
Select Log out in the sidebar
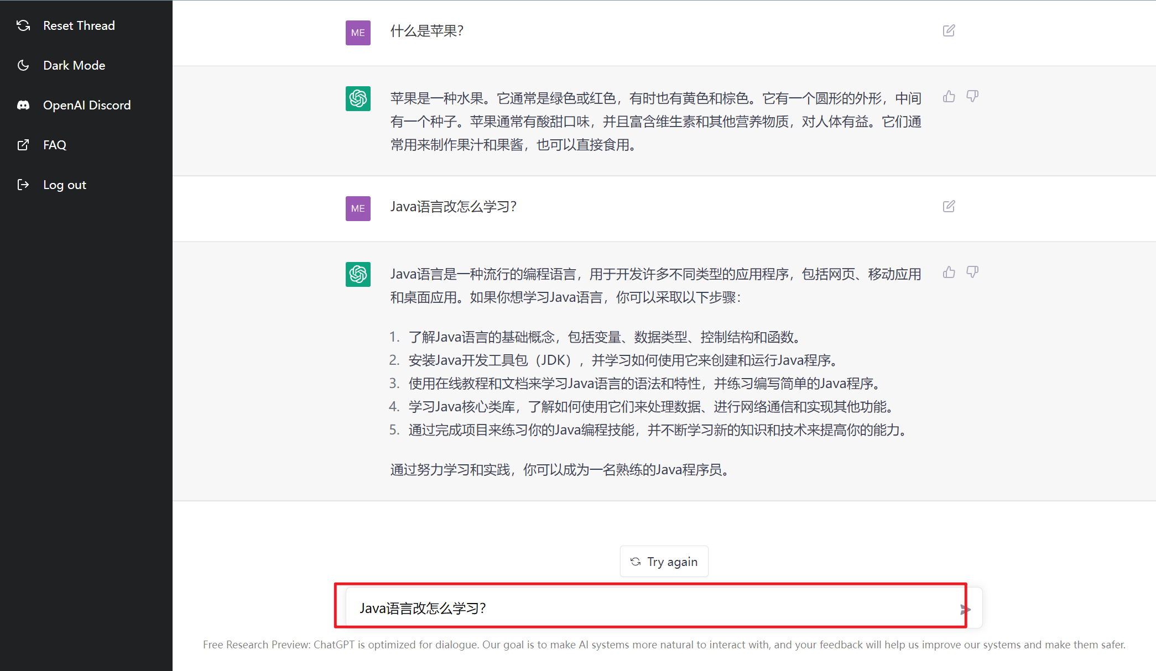(65, 185)
